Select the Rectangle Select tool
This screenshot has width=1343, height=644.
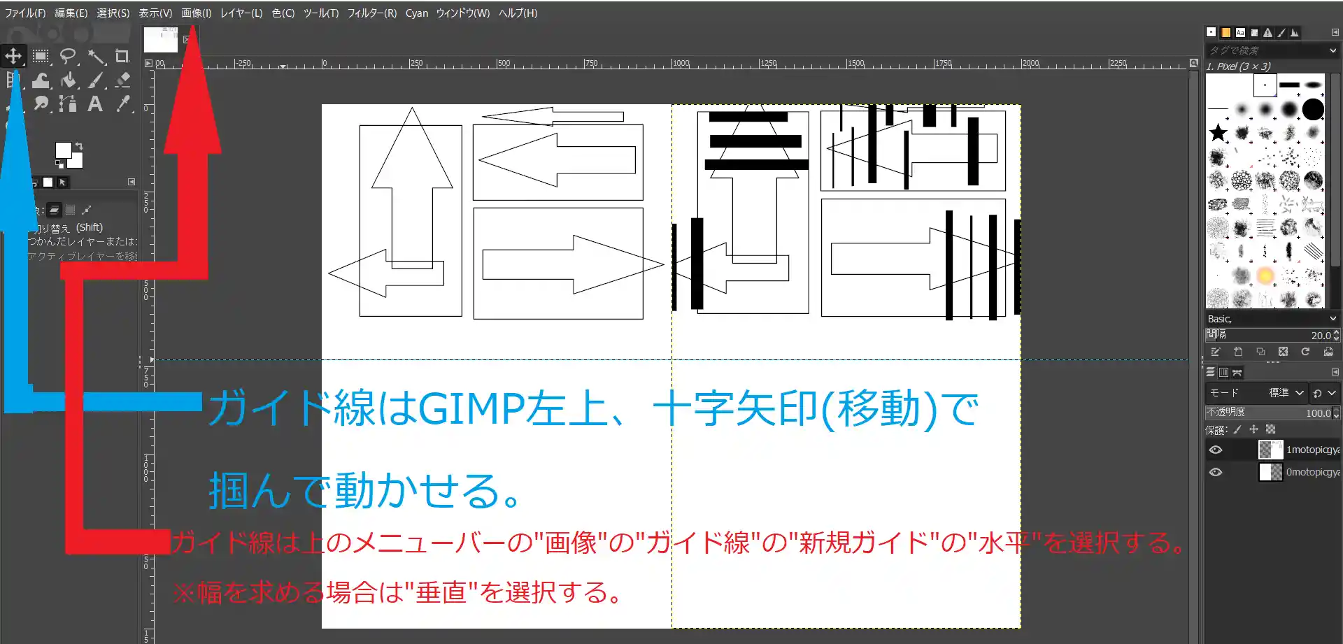pos(41,56)
